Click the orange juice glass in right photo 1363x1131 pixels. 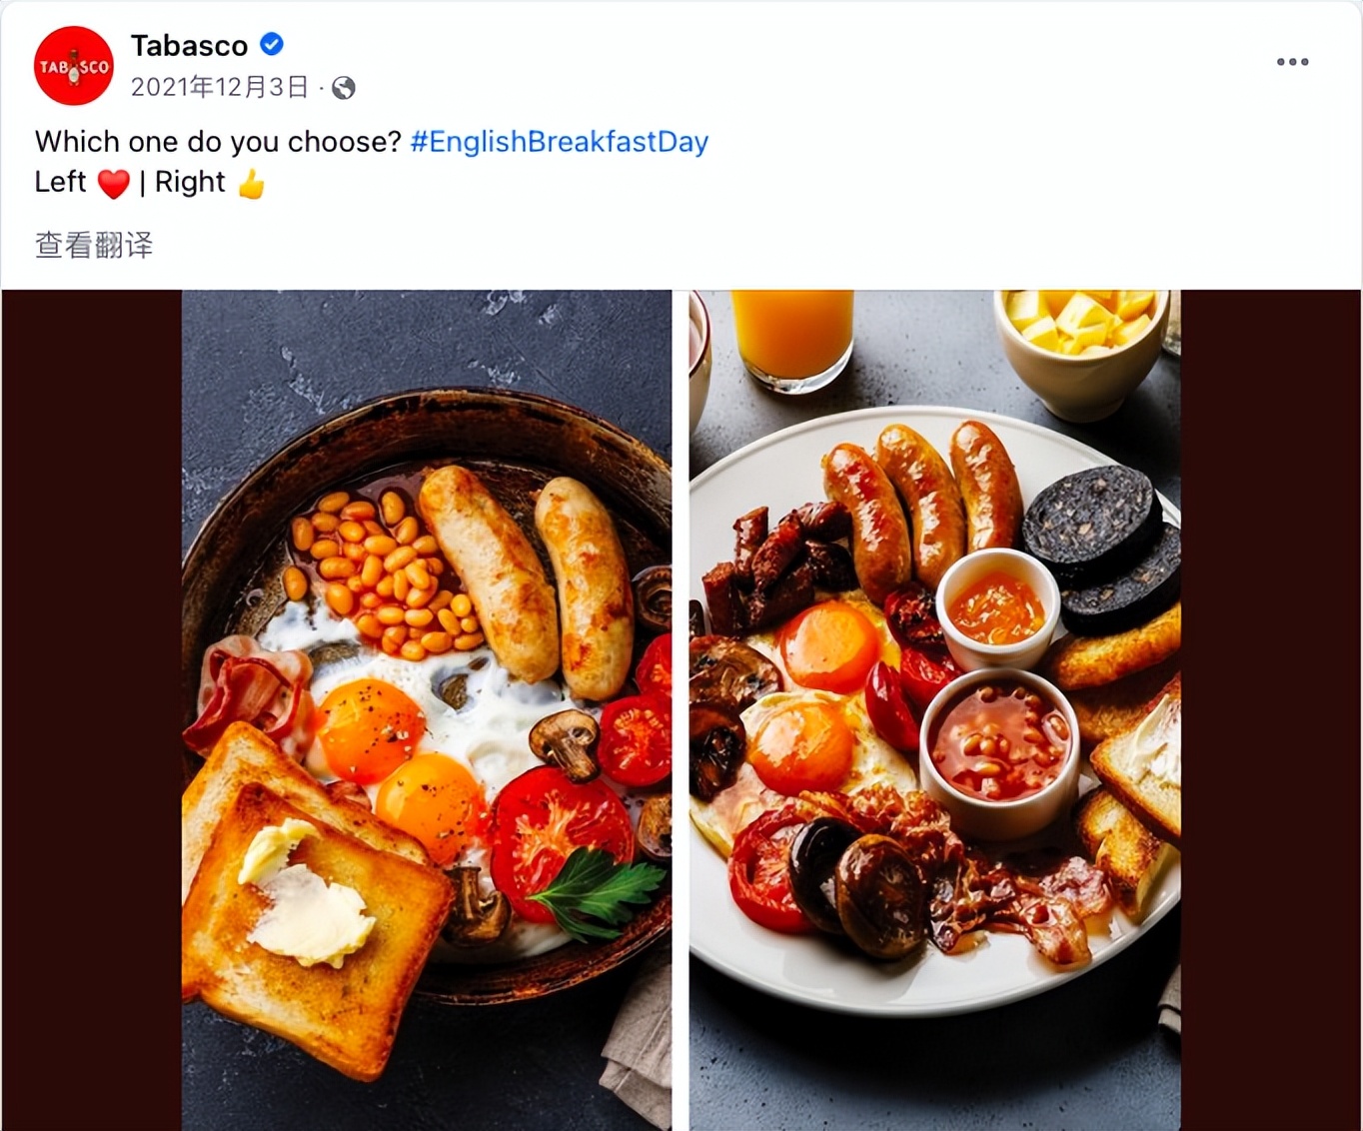pyautogui.click(x=792, y=335)
